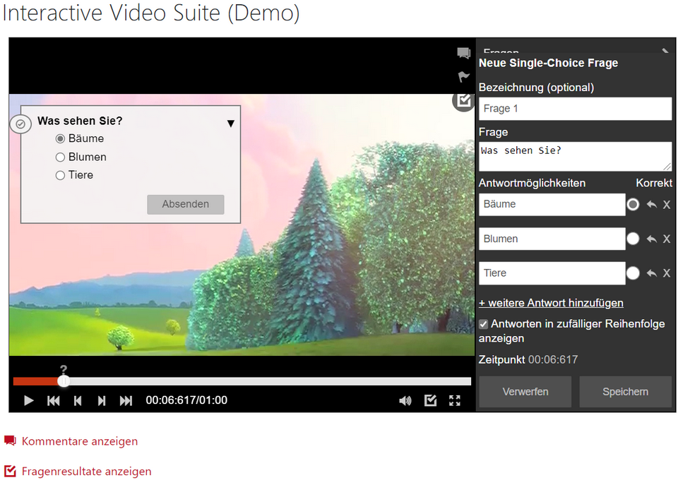
Task: Click the play button in video controls
Action: pos(29,400)
